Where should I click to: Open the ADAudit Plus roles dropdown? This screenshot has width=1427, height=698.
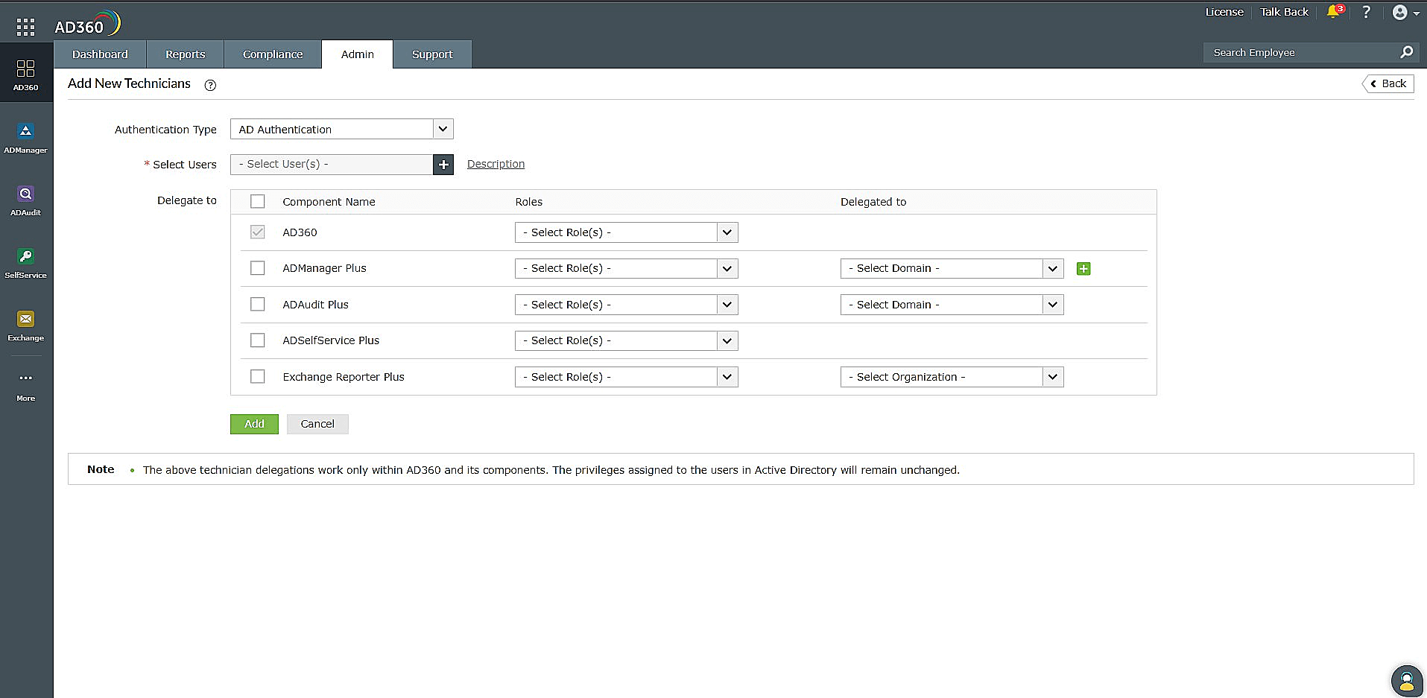pos(627,305)
